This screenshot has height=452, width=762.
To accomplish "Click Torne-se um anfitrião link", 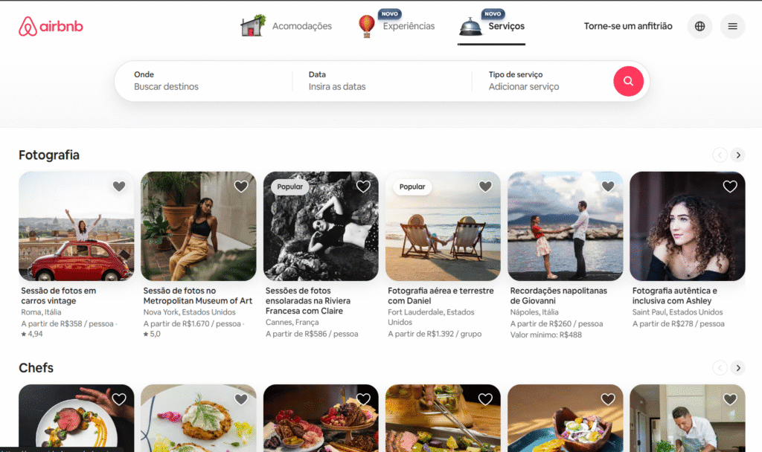I will coord(628,27).
